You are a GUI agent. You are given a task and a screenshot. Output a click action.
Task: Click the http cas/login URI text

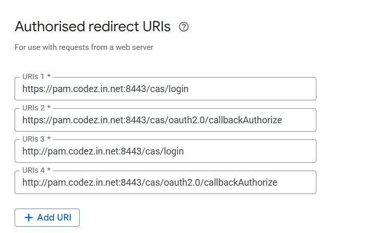click(x=103, y=151)
